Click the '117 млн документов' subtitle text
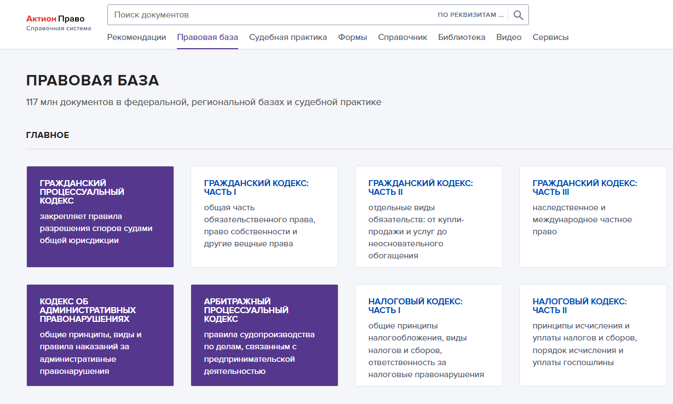Image resolution: width=673 pixels, height=404 pixels. [204, 102]
